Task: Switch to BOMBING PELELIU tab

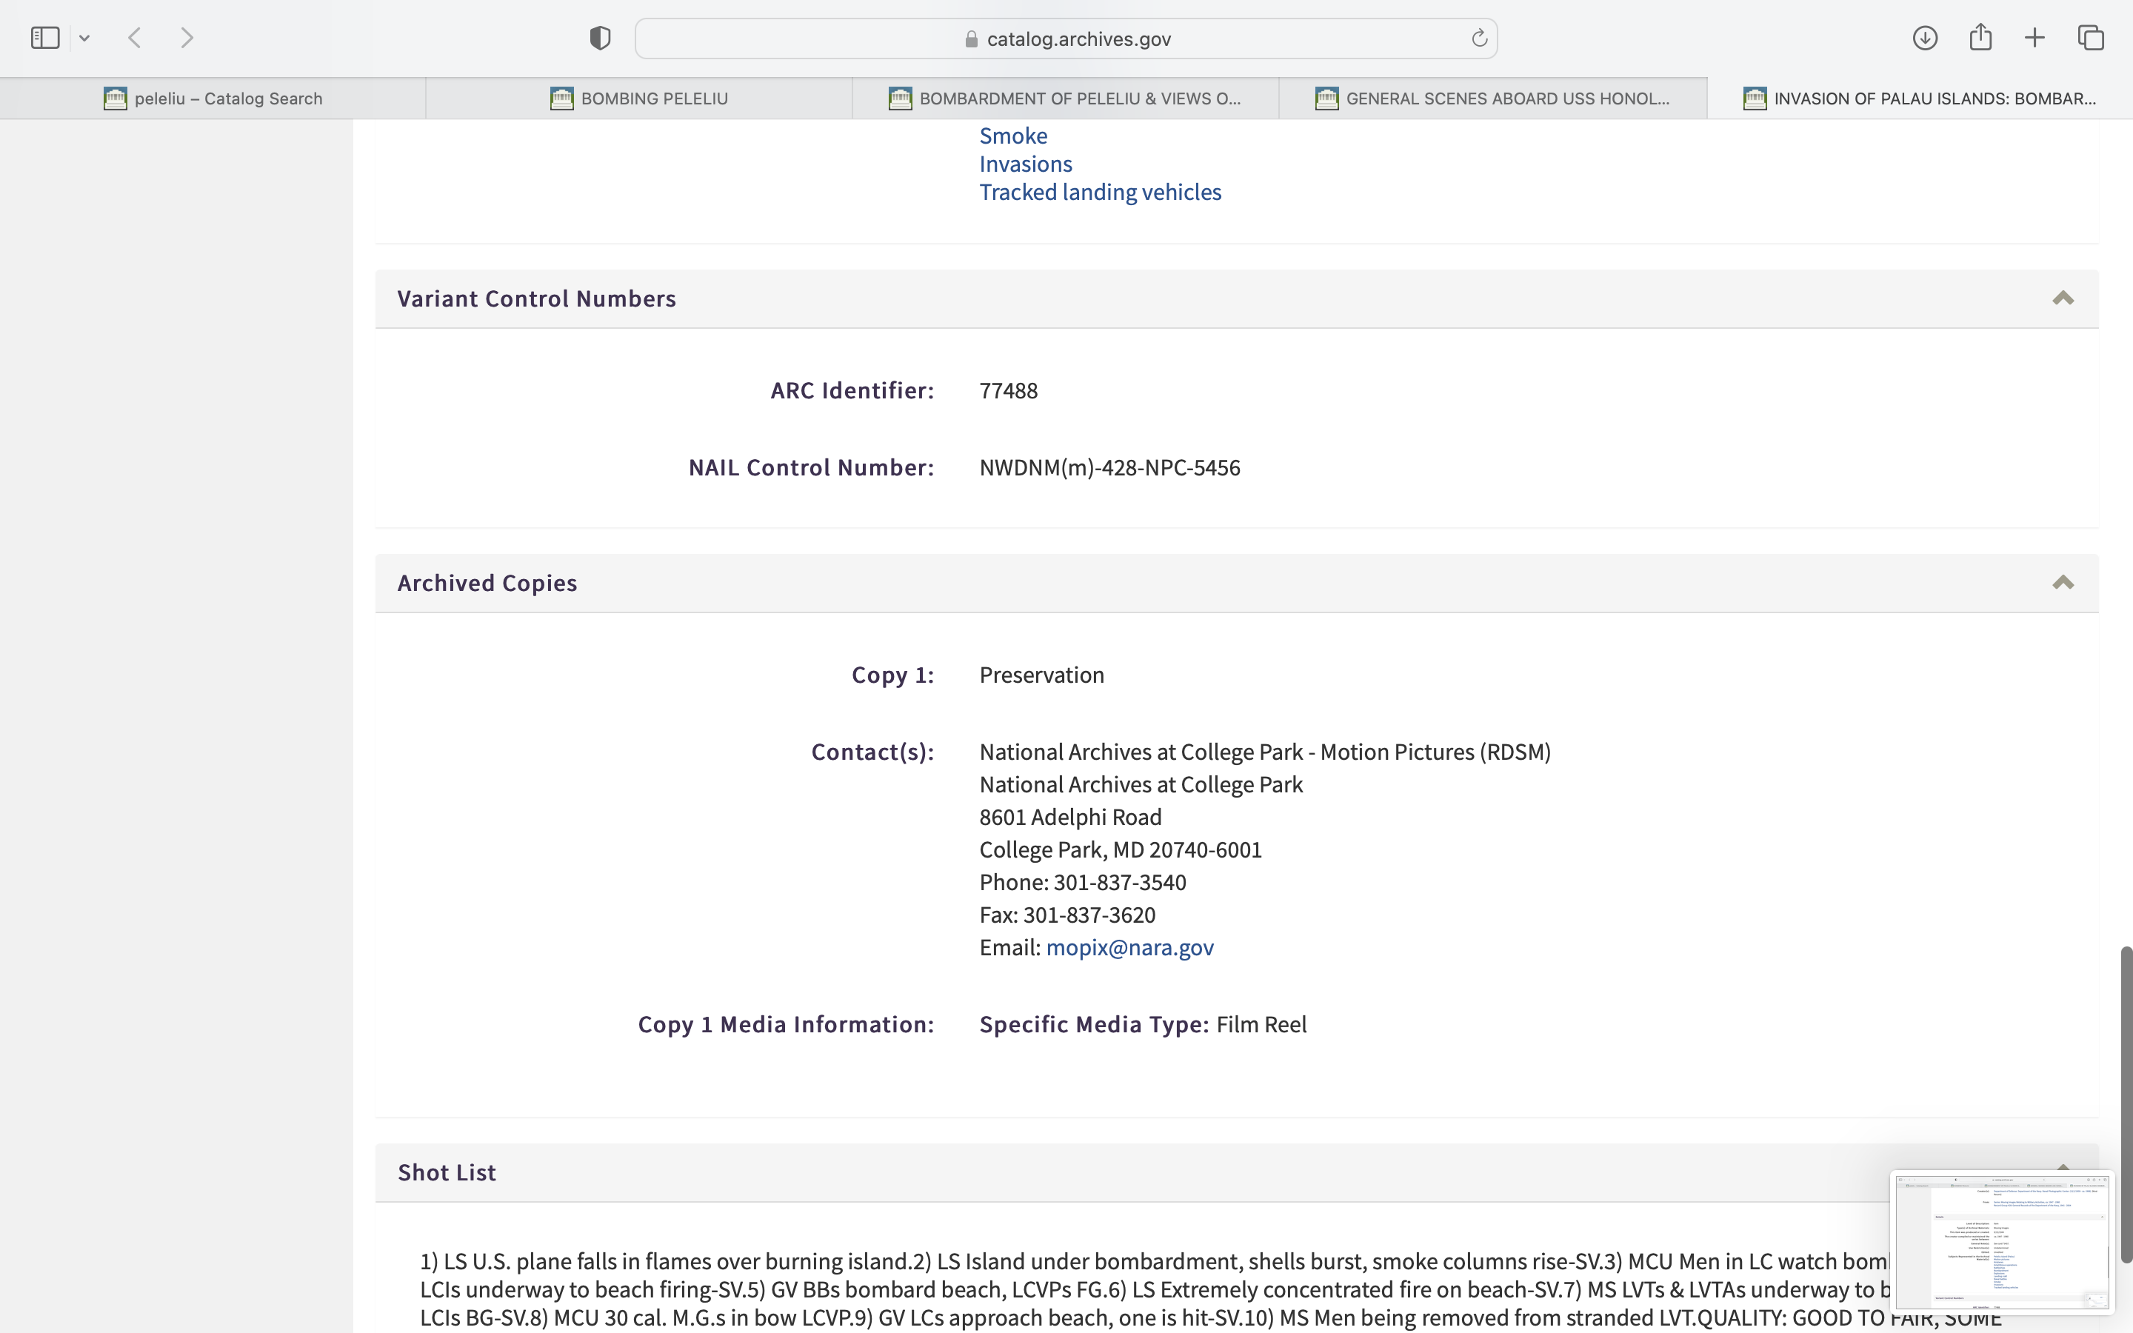Action: (x=640, y=98)
